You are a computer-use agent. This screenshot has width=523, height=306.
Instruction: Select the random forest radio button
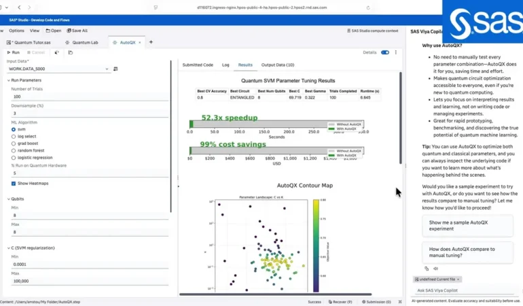(14, 150)
